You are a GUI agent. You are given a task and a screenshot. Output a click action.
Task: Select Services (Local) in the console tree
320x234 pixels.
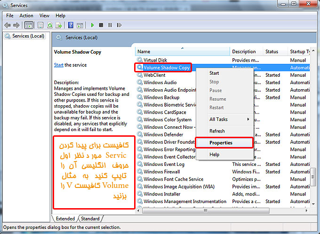tap(28, 36)
